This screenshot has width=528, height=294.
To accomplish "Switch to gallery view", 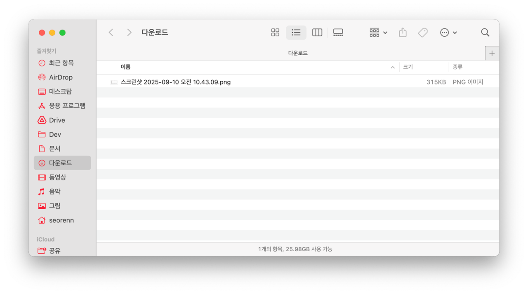I will click(x=338, y=33).
